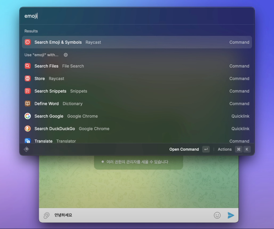Screen dimensions: 274x229
Task: Click the DuckDuckGo logo icon
Action: tap(28, 129)
